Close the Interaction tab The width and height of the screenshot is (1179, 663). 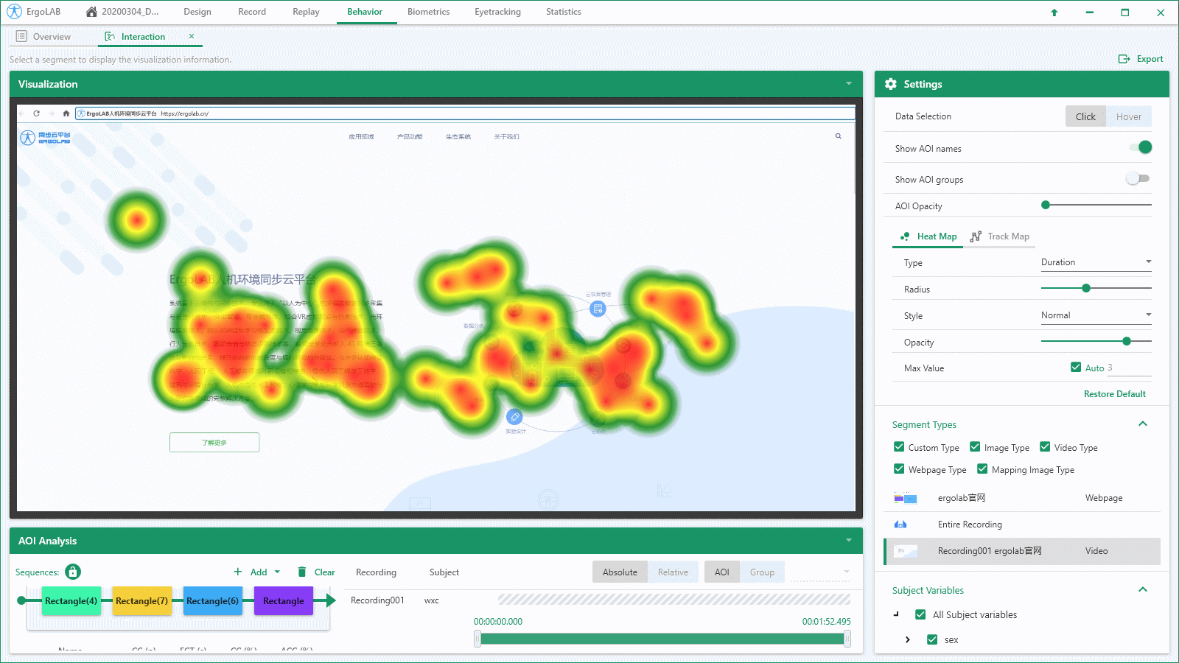(192, 36)
